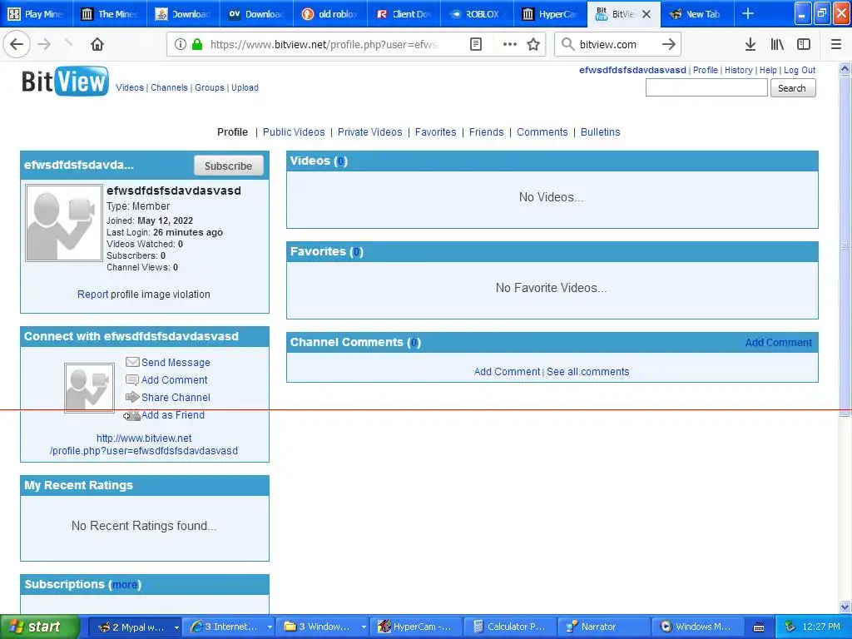Open Friends profile section
The height and width of the screenshot is (639, 852).
pyautogui.click(x=486, y=132)
